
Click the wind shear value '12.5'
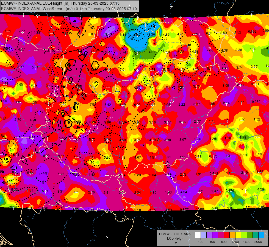click(94, 69)
